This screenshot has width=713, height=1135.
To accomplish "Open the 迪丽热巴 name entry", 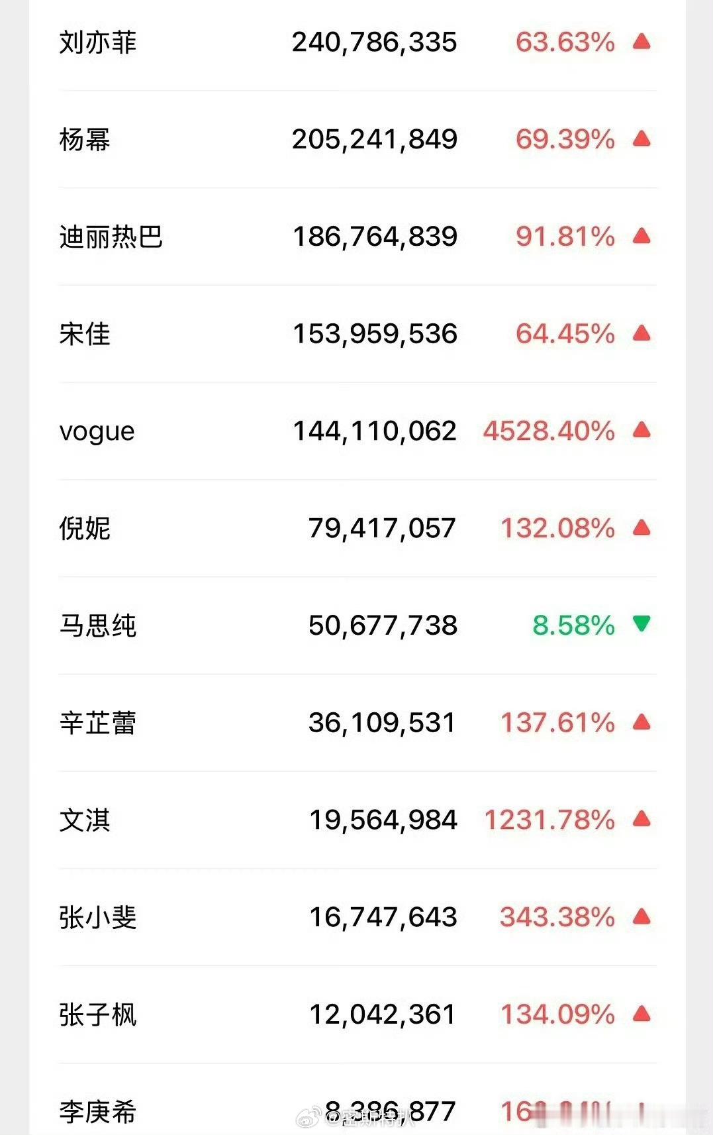I will point(111,237).
